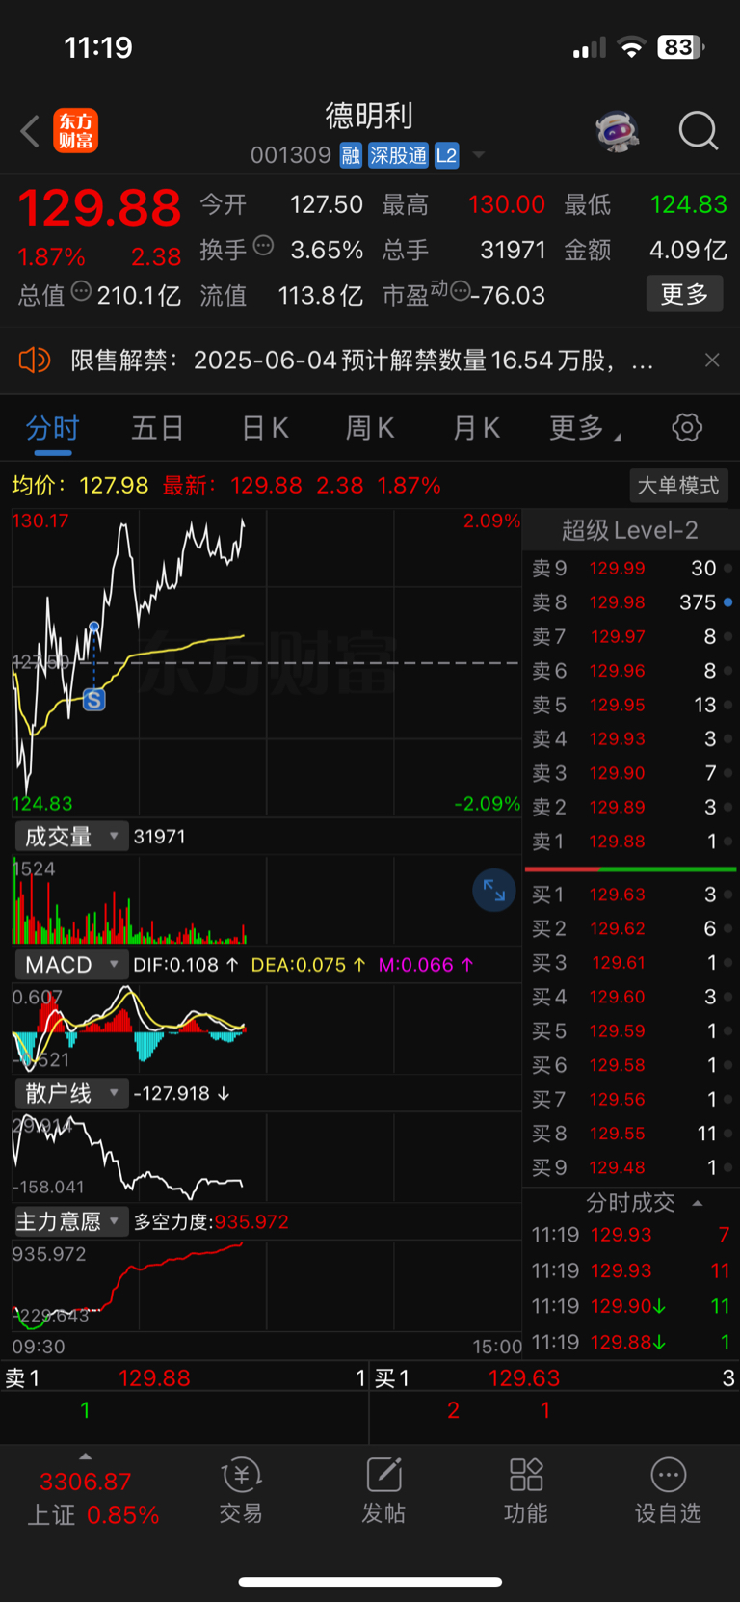
Task: Select the 卖9 129.99 order row
Action: (630, 568)
